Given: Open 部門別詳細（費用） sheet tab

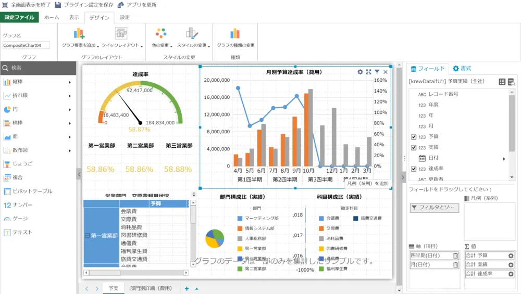Looking at the screenshot, I should (x=151, y=288).
